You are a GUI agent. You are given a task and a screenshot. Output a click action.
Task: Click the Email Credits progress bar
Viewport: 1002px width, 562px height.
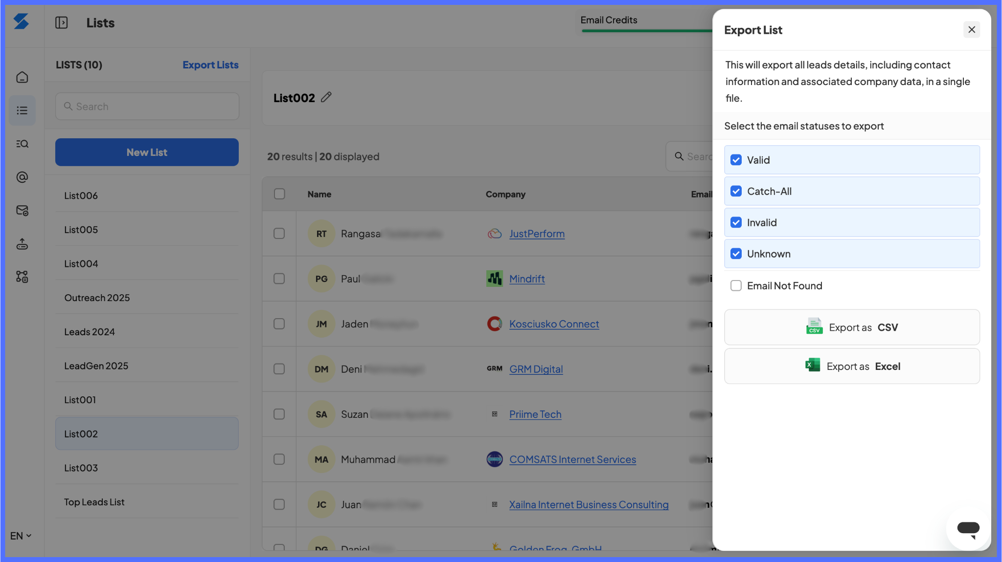(x=646, y=31)
